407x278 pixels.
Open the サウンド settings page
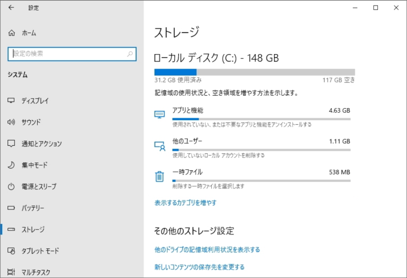pos(31,122)
